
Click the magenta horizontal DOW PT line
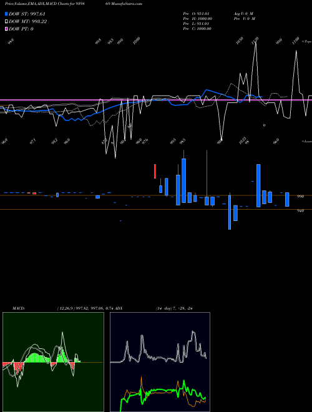coord(156,100)
